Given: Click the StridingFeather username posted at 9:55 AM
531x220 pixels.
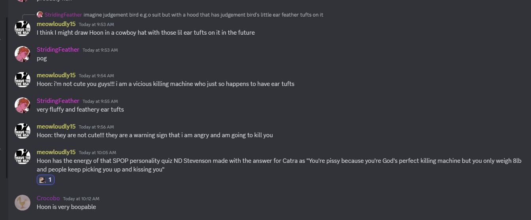Looking at the screenshot, I should click(58, 101).
